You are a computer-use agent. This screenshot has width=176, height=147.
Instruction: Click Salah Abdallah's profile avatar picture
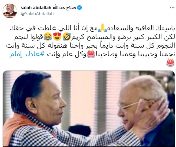click(x=10, y=11)
